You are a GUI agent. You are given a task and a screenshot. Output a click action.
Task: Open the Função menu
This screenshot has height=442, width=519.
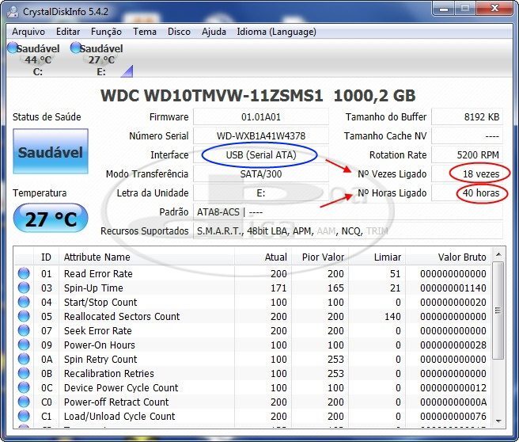pos(106,32)
